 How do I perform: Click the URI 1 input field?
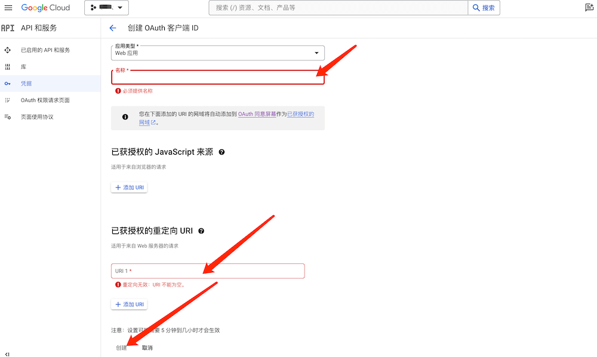[x=208, y=271]
